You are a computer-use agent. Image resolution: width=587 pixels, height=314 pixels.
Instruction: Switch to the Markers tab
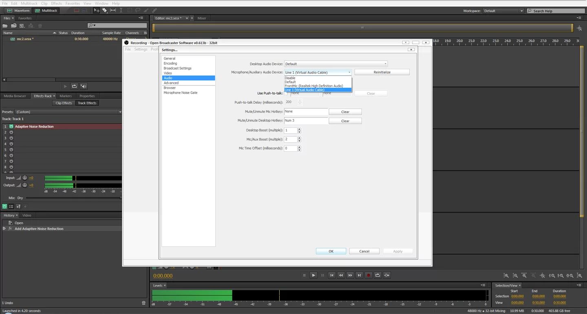point(66,96)
